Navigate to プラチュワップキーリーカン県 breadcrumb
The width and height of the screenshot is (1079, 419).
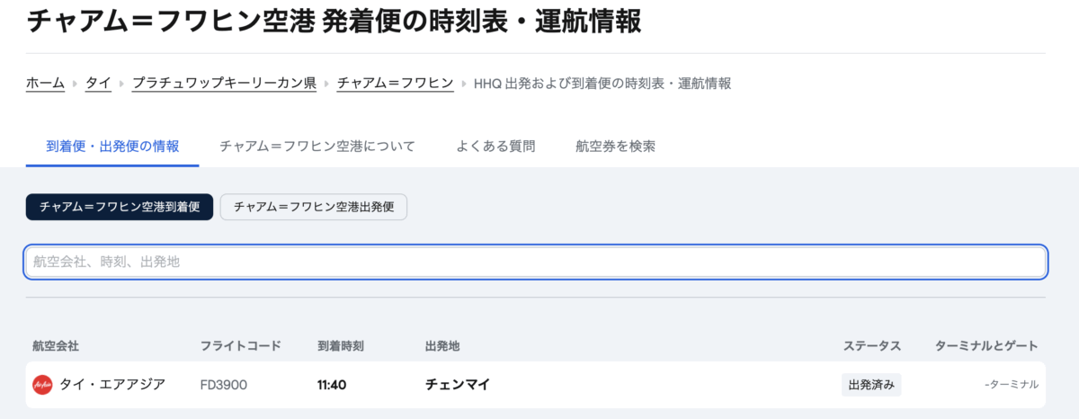[224, 84]
